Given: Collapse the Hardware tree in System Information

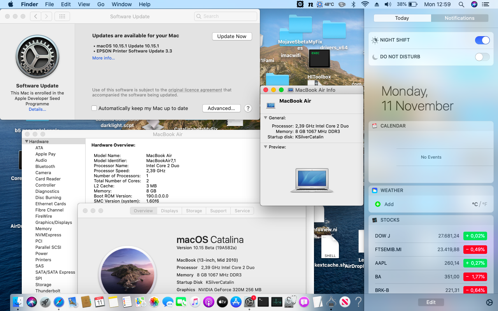Looking at the screenshot, I should [27, 142].
